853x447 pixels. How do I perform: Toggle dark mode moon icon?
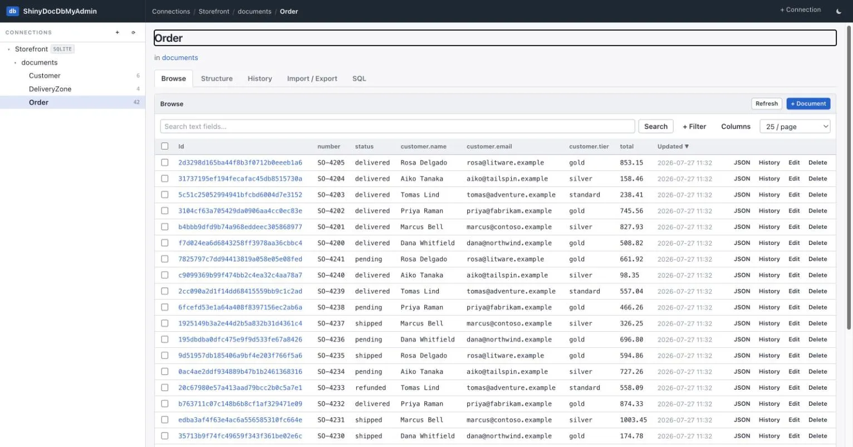pyautogui.click(x=839, y=11)
